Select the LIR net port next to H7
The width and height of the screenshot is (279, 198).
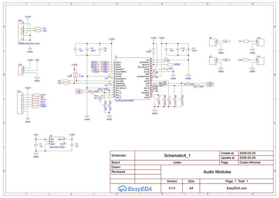coord(226,60)
